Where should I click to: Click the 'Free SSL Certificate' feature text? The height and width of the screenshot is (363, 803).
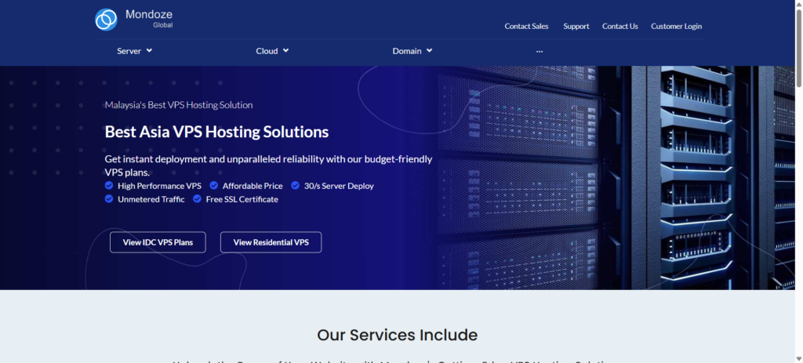point(242,199)
